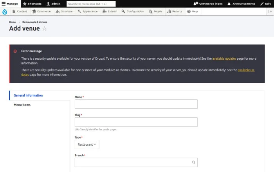Click the Branch search magnifier icon
Screen dimensions: 274x172
[x=193, y=162]
